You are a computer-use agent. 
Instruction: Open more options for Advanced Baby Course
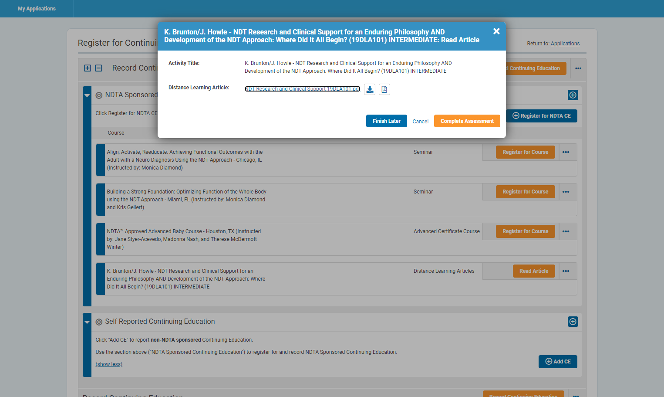566,231
